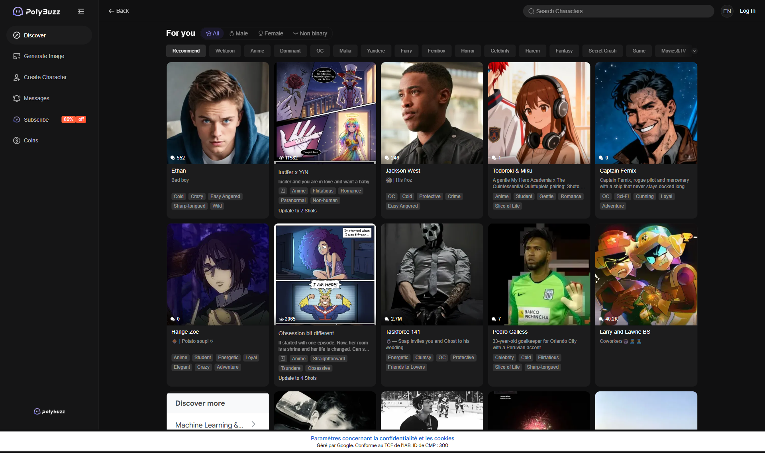Viewport: 765px width, 453px height.
Task: Open the Obsession bit different comic image
Action: (x=325, y=274)
